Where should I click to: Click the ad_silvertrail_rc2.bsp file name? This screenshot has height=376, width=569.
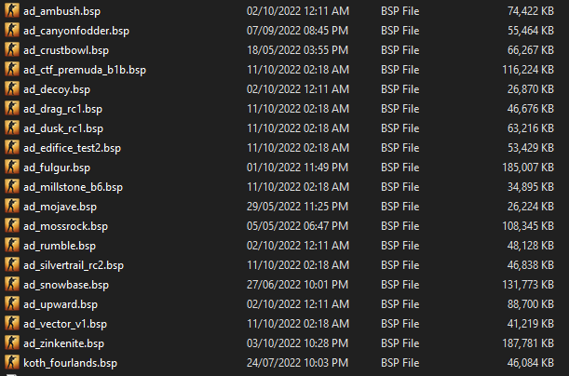74,266
